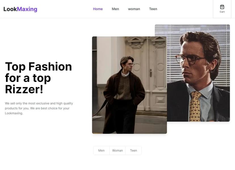Click the word 'Lookmaxing.' ending the paragraph
The height and width of the screenshot is (170, 235).
coord(14,113)
